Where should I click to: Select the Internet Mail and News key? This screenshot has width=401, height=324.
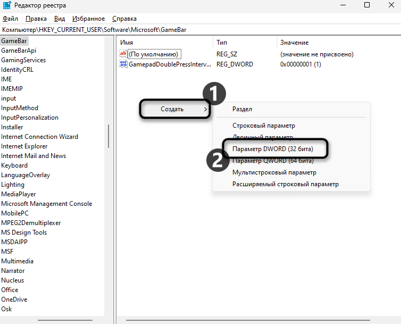coord(34,156)
